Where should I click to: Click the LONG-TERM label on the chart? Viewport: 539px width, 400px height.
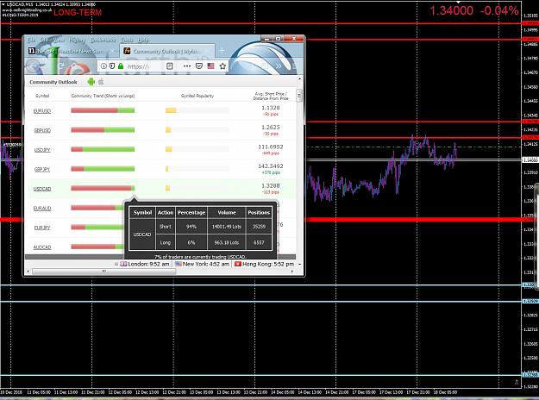[78, 13]
